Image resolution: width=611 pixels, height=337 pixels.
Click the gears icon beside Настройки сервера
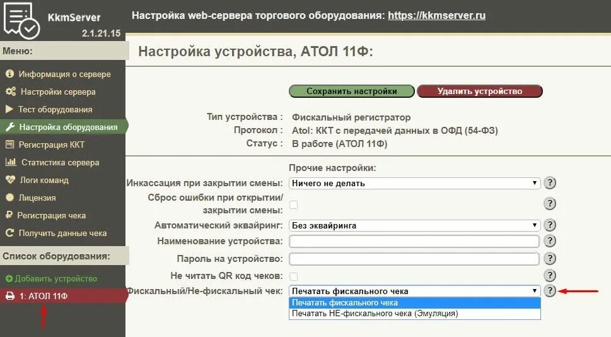[11, 92]
